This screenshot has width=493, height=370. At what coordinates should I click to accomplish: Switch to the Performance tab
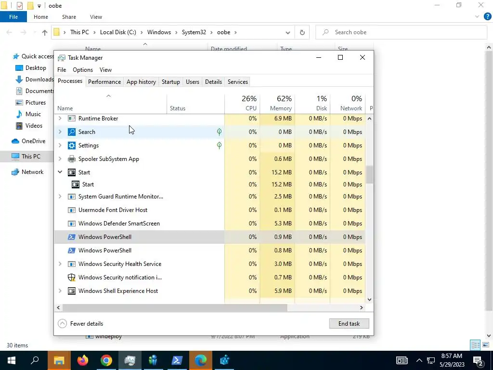coord(104,82)
